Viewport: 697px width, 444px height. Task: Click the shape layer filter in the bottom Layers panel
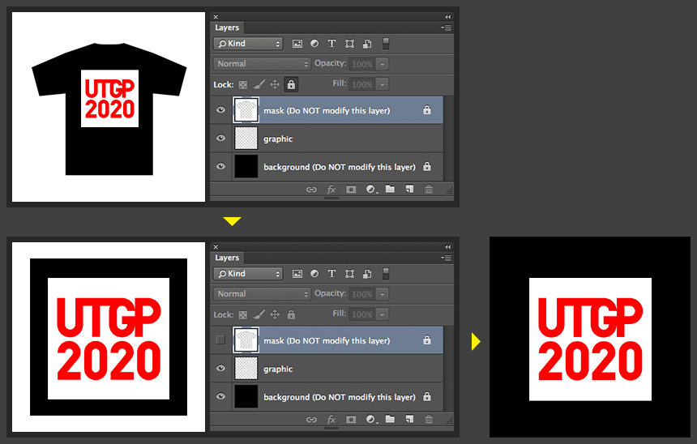(x=350, y=274)
